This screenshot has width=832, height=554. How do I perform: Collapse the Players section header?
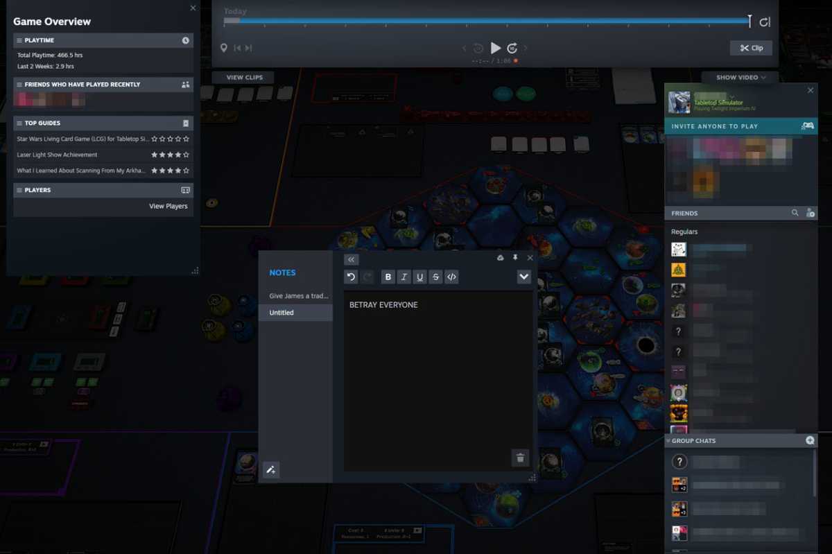[103, 190]
